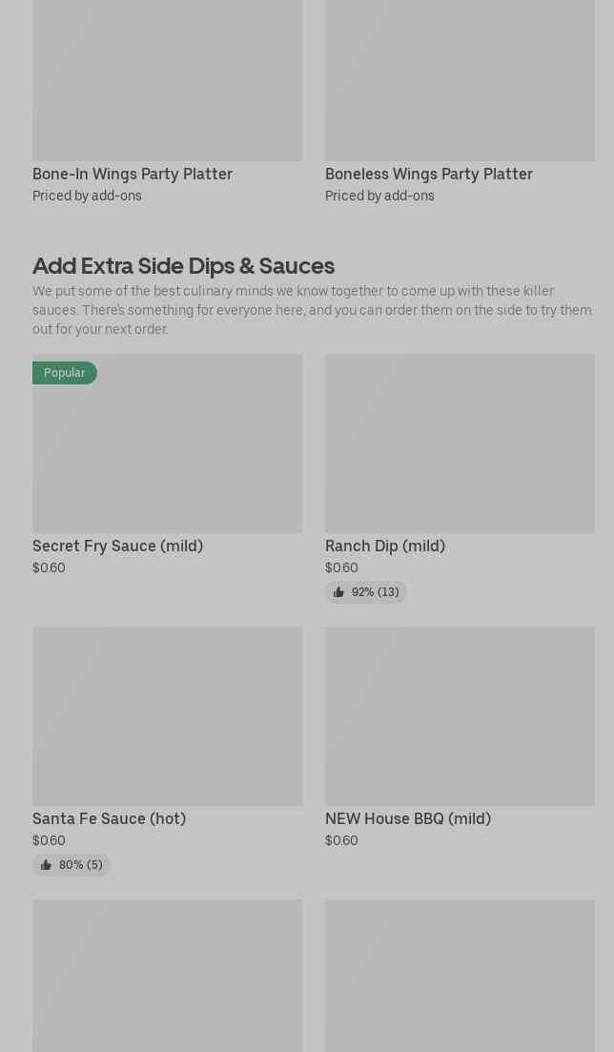Click the 80% (5) rating badge
Screen dimensions: 614x1052
click(80, 865)
